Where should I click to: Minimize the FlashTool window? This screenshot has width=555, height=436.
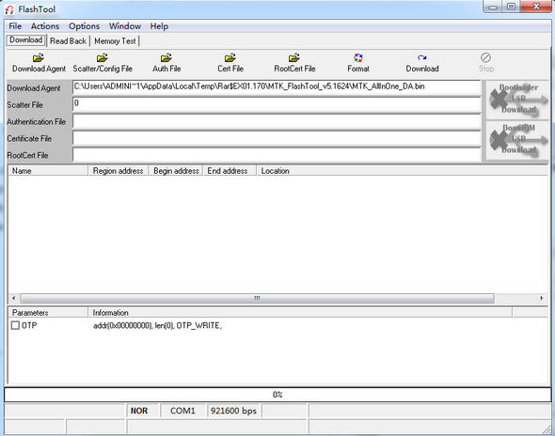pos(493,7)
